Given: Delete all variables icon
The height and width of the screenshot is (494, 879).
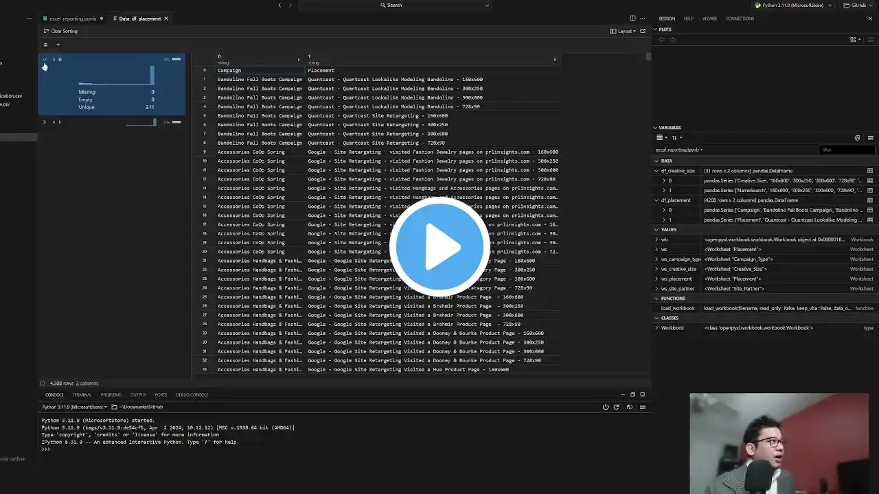Looking at the screenshot, I should [871, 138].
